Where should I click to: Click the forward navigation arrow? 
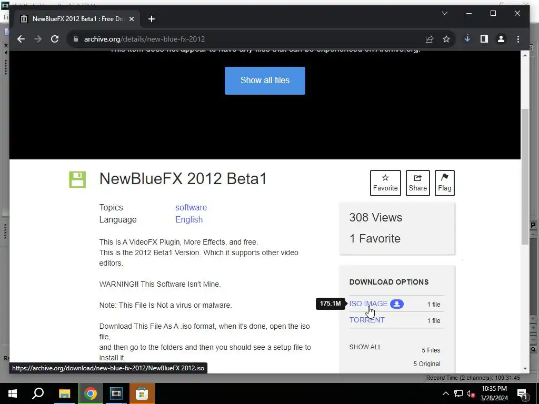[x=38, y=39]
